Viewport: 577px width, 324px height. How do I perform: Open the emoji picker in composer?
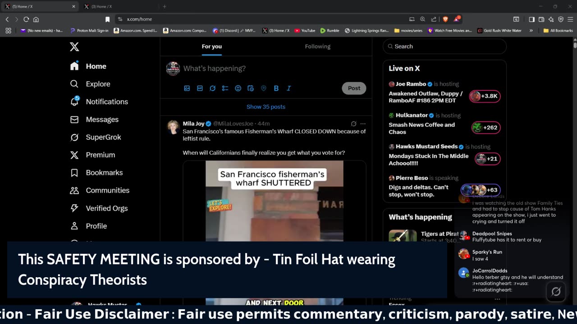coord(238,88)
